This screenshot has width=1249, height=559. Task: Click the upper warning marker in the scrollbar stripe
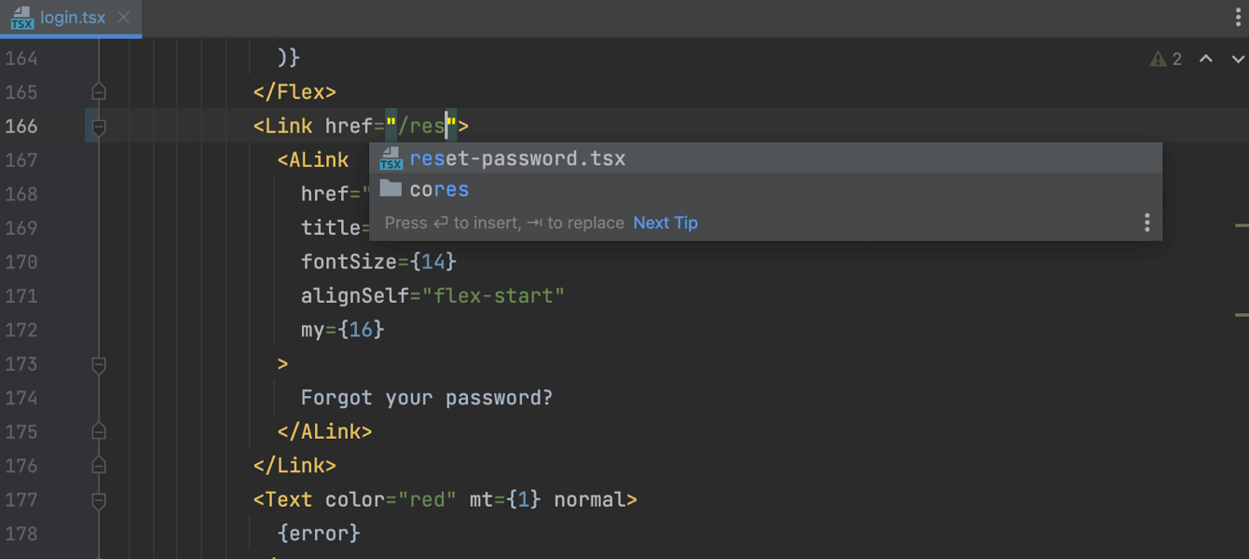pyautogui.click(x=1241, y=225)
